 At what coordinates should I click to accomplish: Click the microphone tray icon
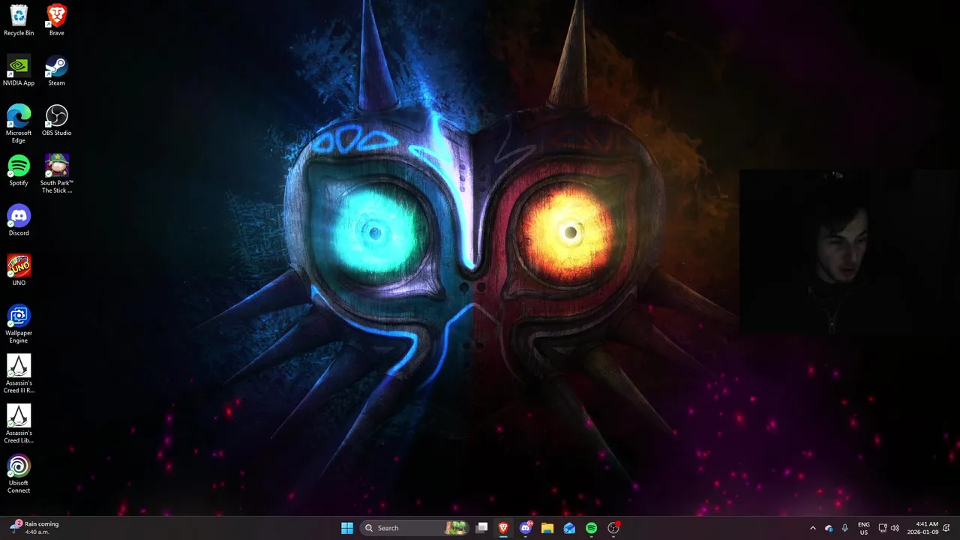(845, 528)
